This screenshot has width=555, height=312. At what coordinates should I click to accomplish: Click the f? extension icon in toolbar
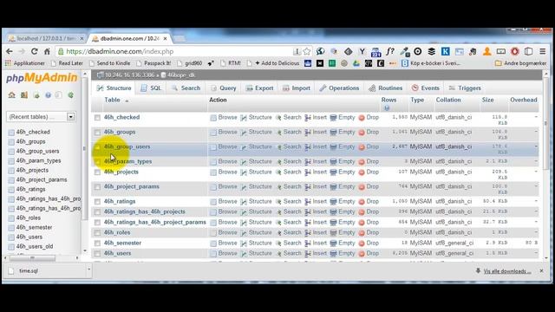coord(390,51)
